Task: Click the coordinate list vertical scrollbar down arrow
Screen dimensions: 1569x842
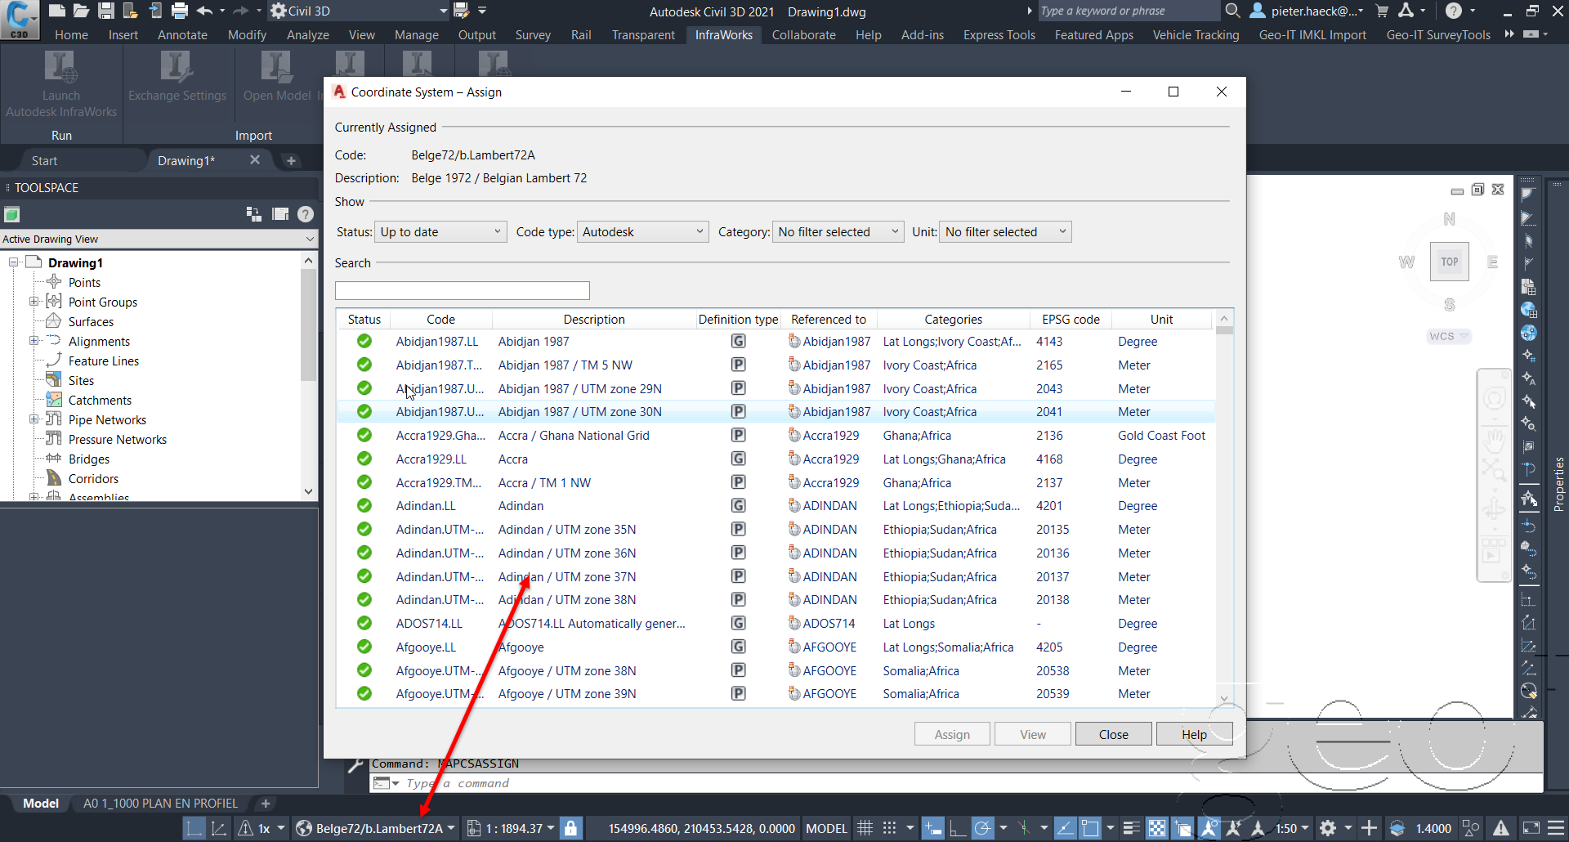Action: [x=1224, y=698]
